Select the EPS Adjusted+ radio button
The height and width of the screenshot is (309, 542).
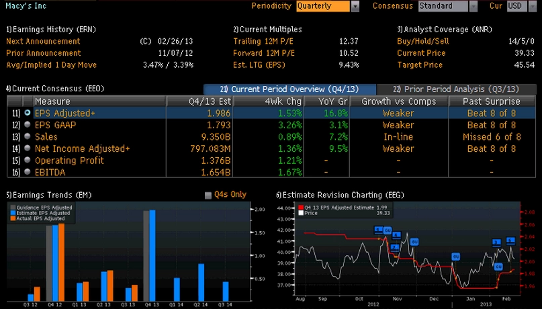(x=28, y=113)
